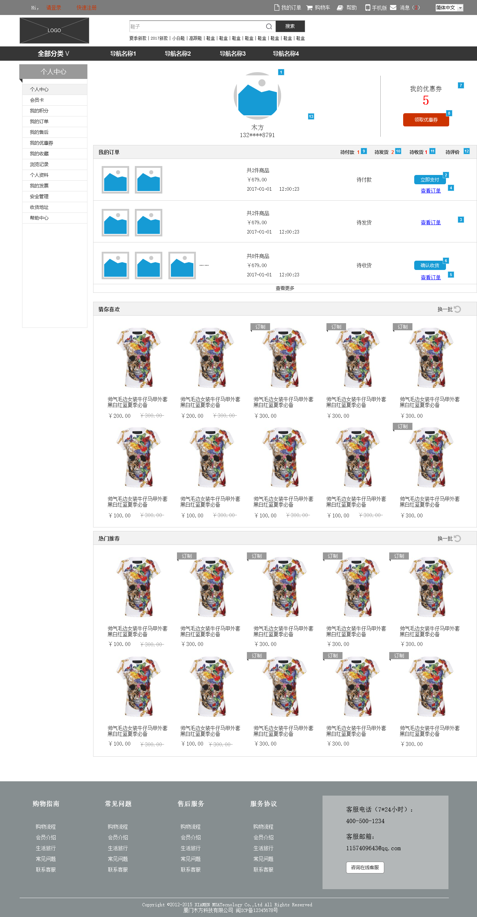Click the 立即支付 button

pyautogui.click(x=430, y=180)
